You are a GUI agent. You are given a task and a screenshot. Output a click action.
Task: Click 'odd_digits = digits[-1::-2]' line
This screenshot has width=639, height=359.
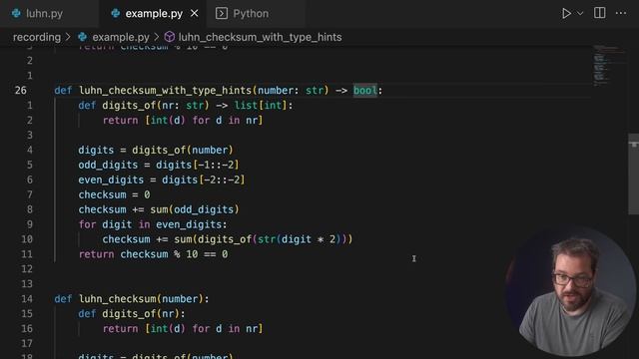[159, 165]
